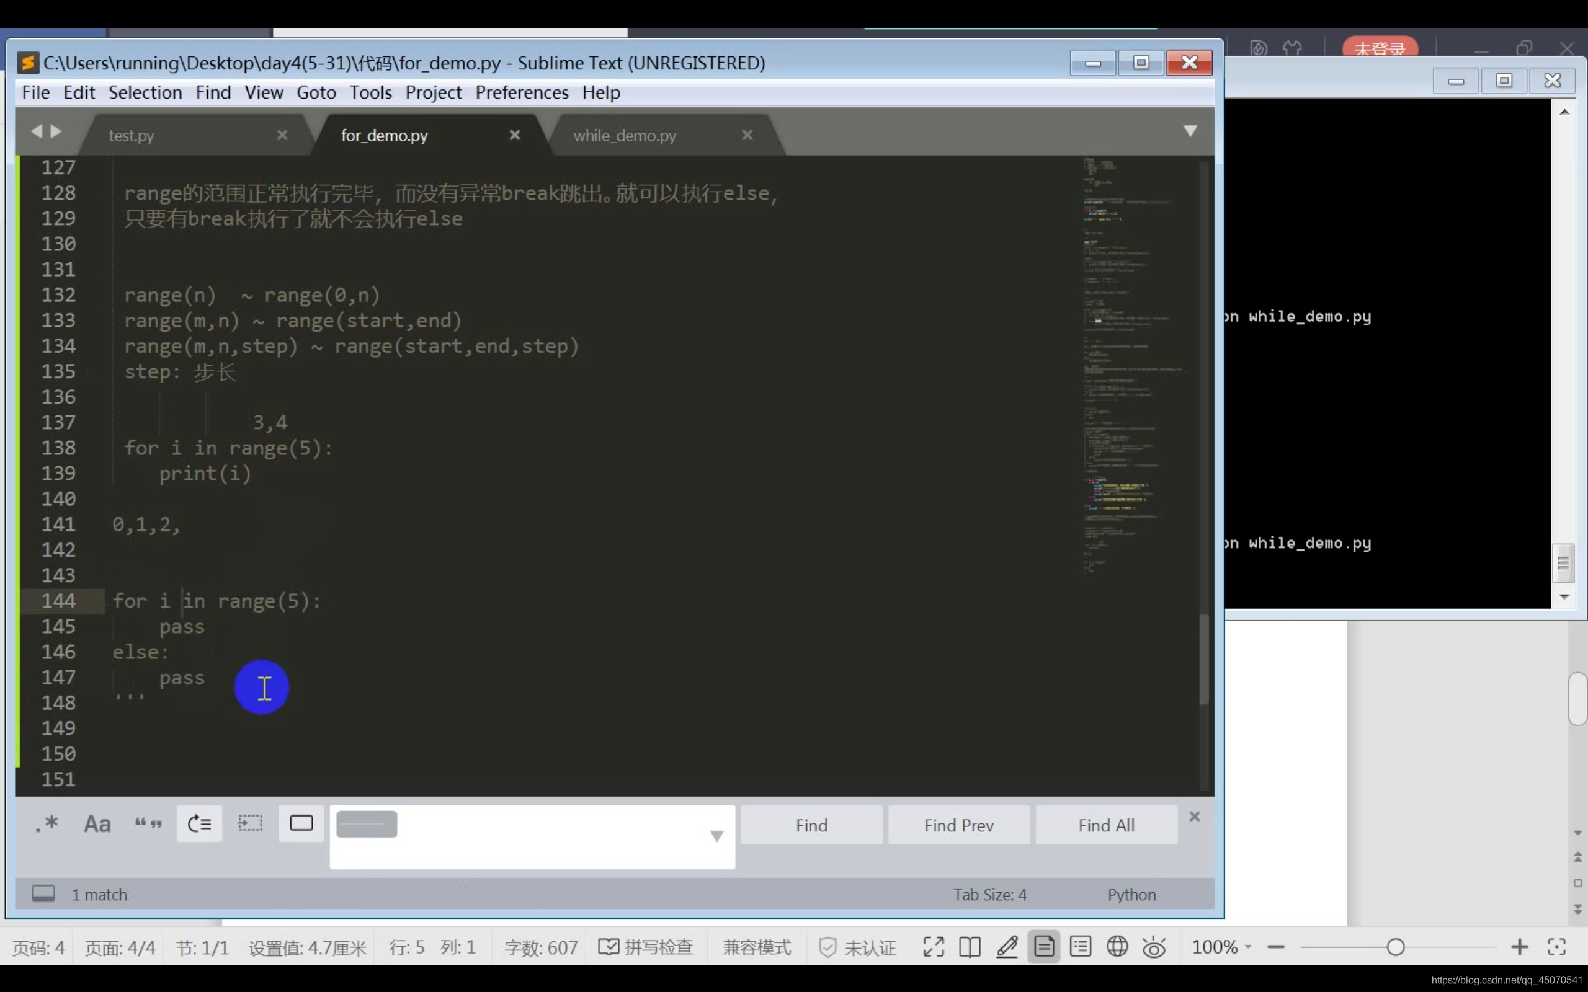Open the tab list dropdown arrow
Image resolution: width=1588 pixels, height=992 pixels.
pos(1190,131)
